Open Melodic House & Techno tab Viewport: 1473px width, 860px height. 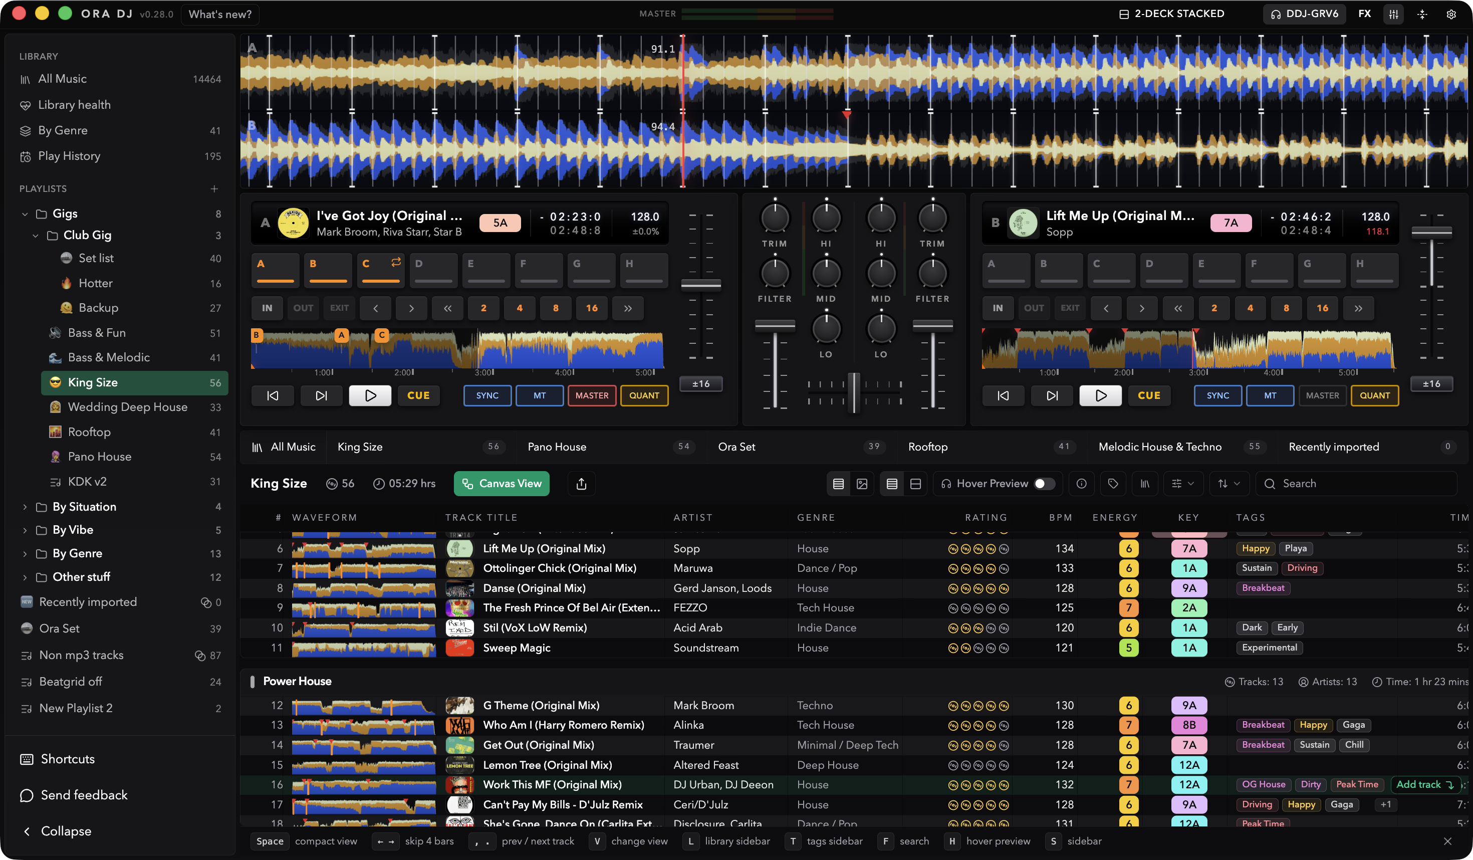1182,447
